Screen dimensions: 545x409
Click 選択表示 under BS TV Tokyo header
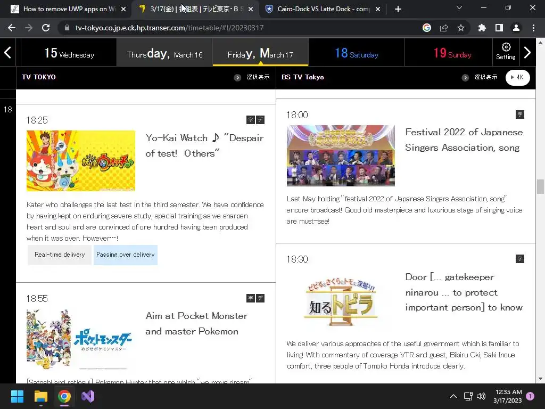point(480,77)
